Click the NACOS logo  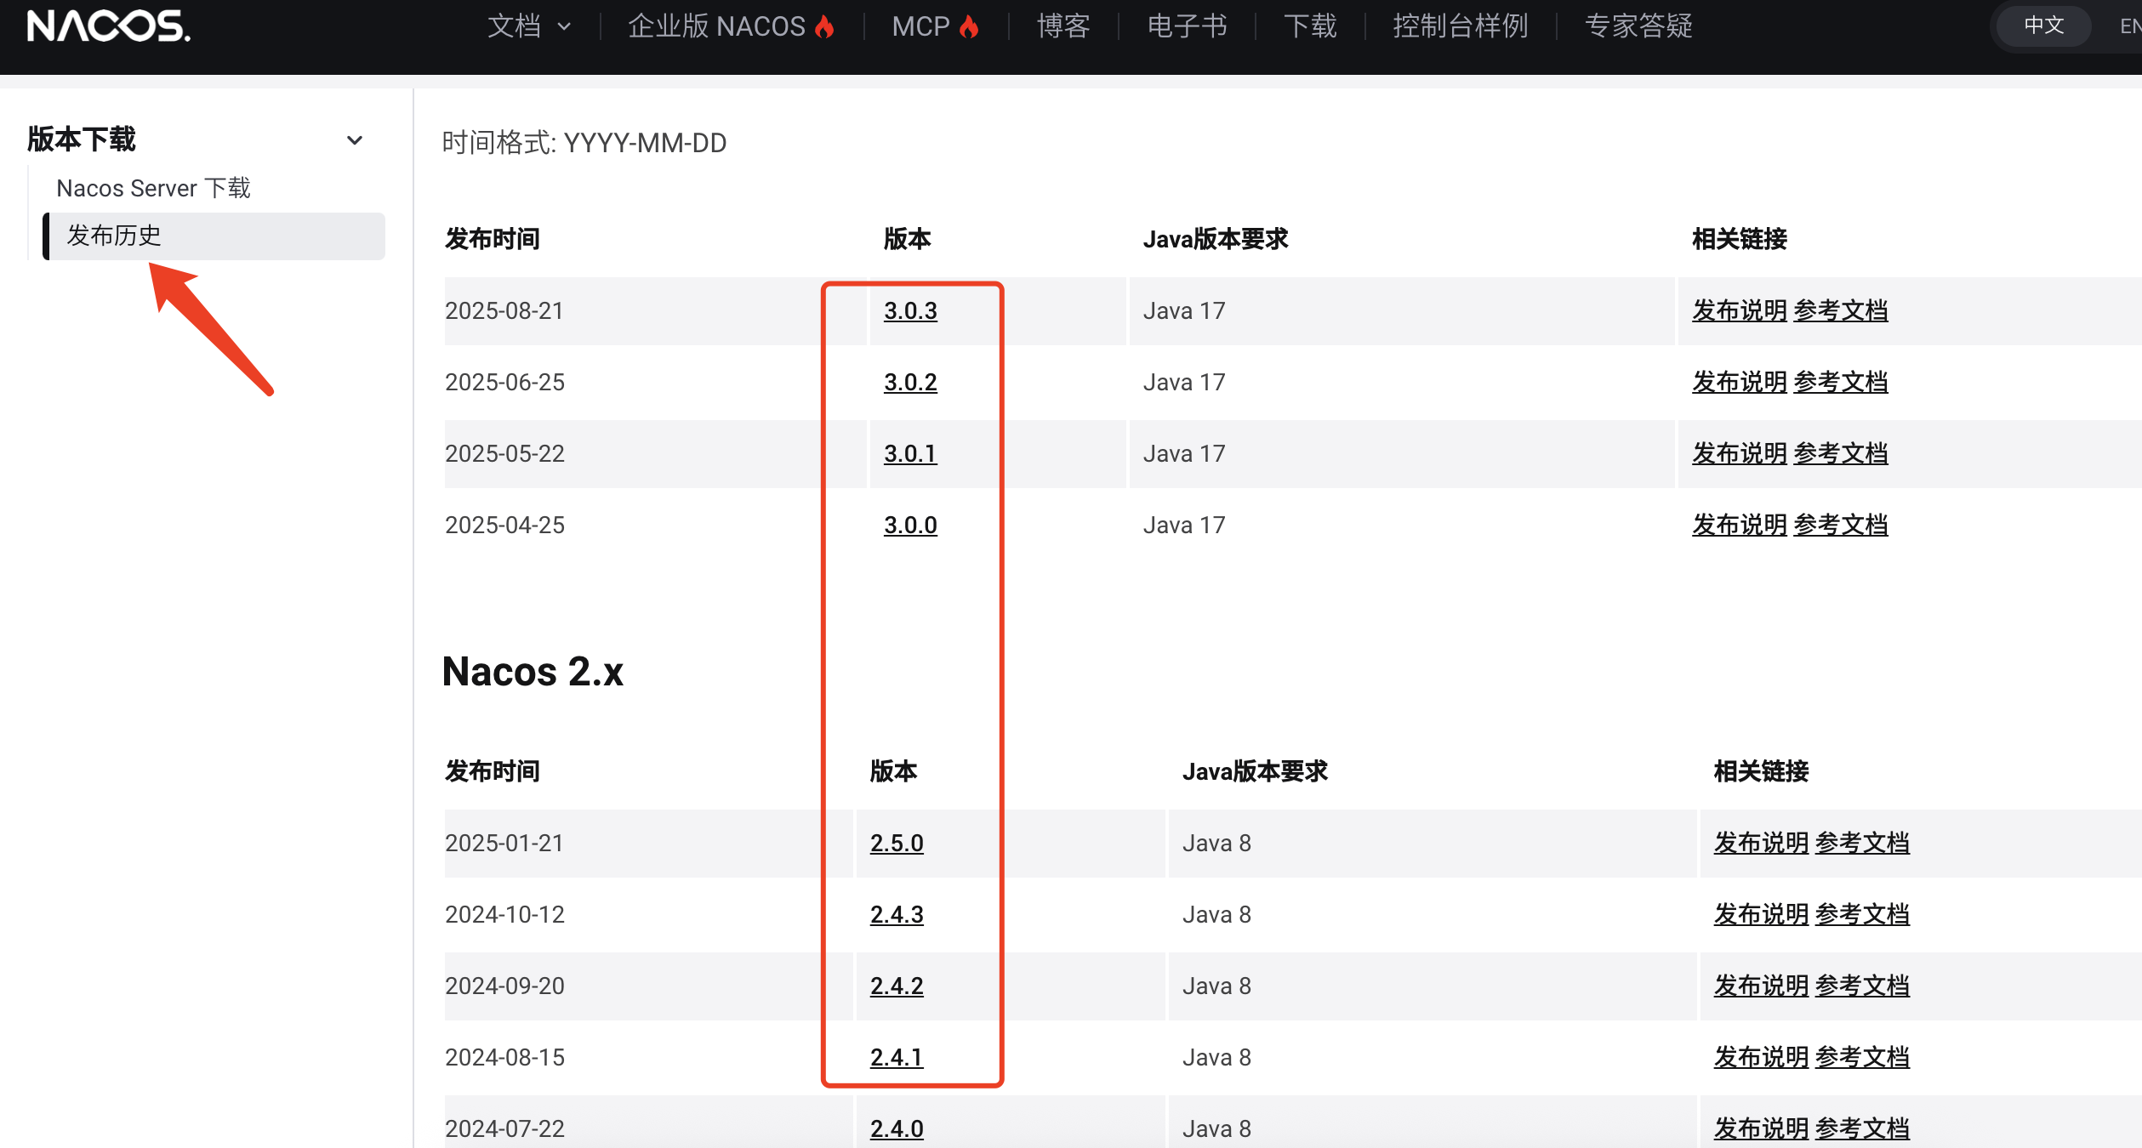(x=107, y=26)
